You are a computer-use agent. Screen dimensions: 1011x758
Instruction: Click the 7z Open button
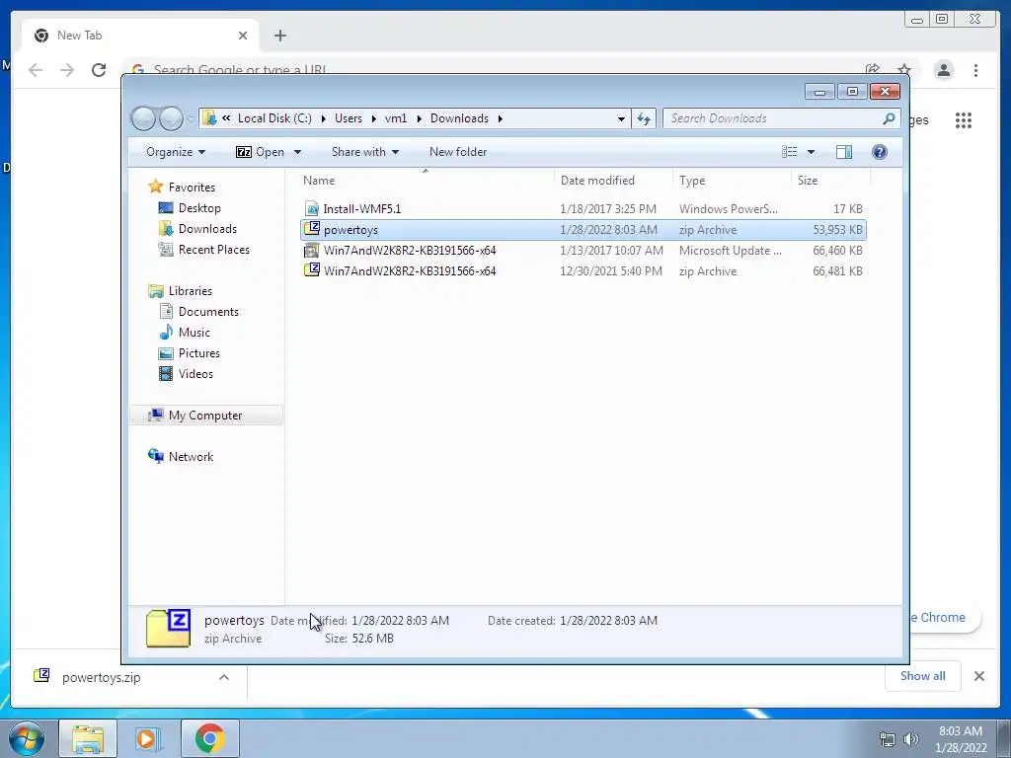(260, 152)
